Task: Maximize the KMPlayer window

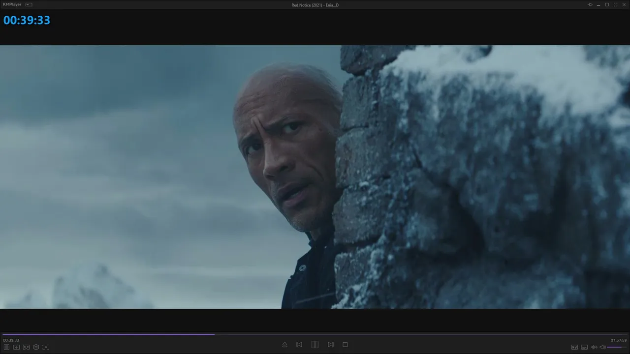Action: 607,5
